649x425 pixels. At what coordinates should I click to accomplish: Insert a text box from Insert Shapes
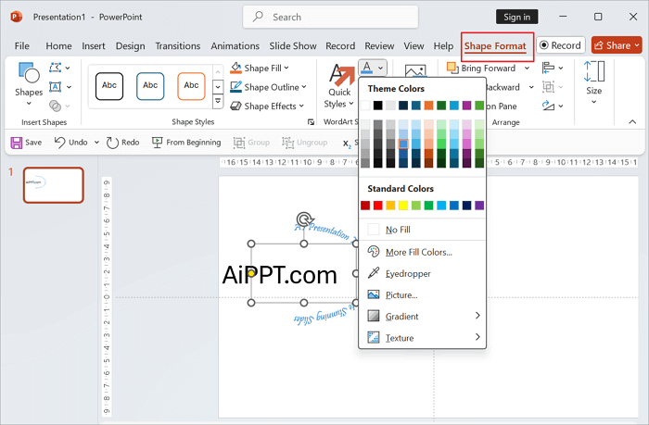coord(55,87)
